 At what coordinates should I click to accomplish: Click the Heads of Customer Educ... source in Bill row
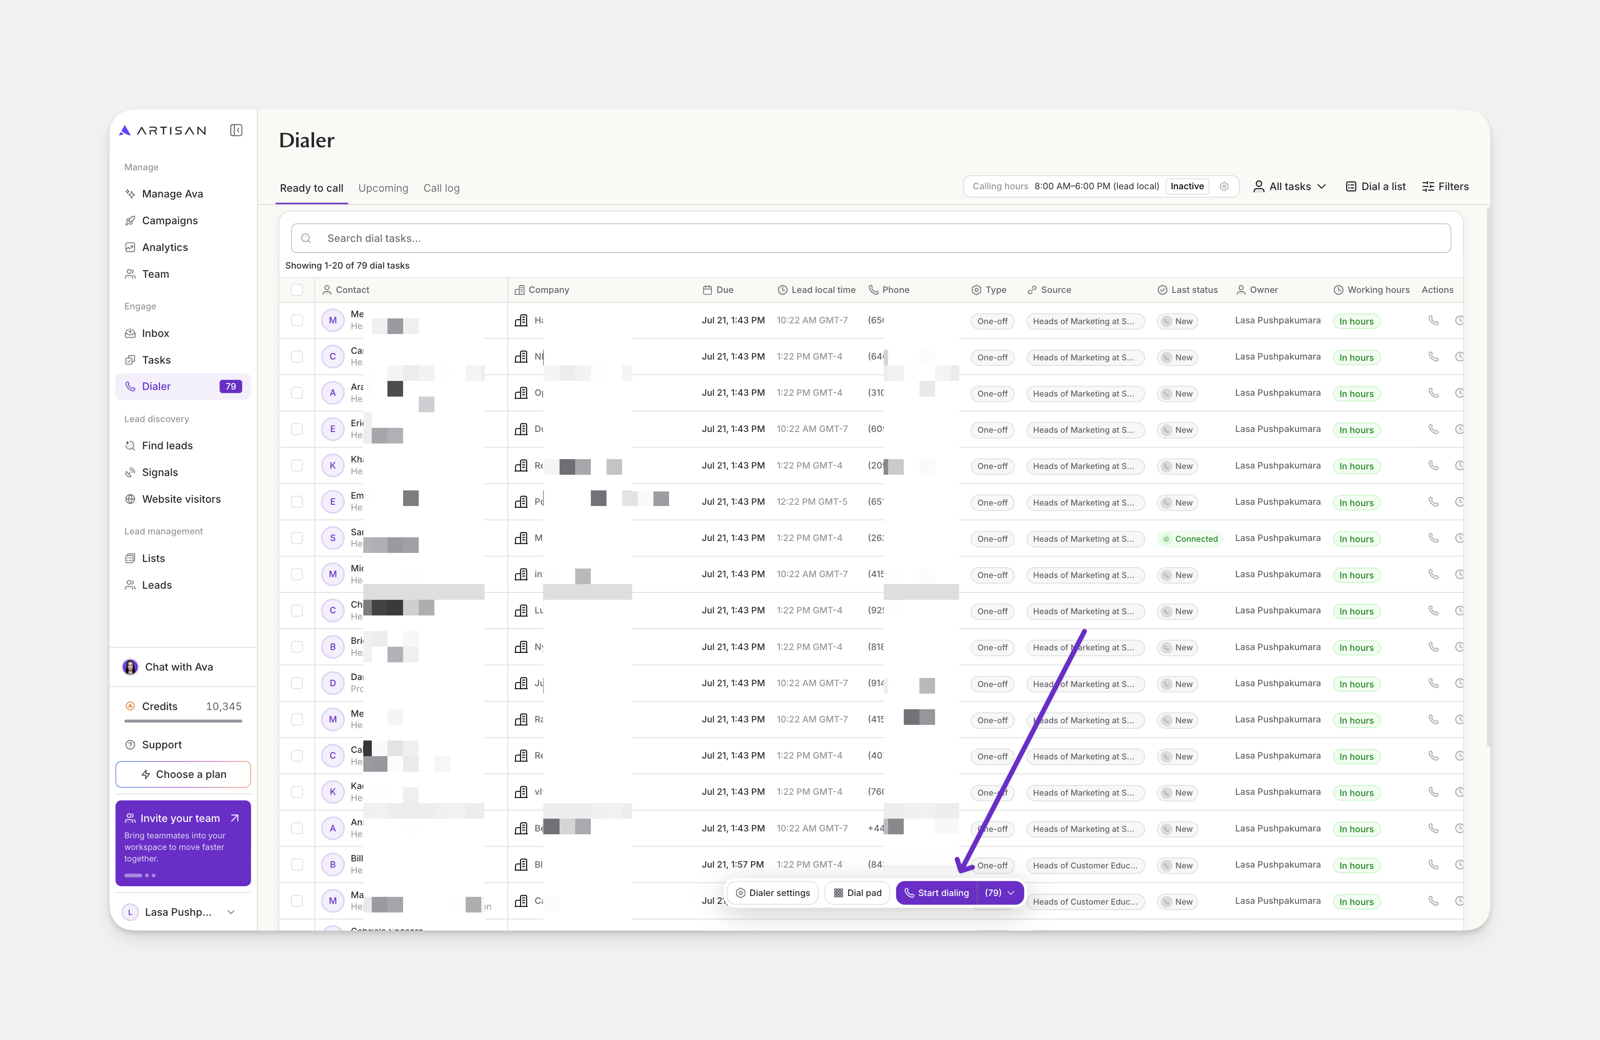(1085, 865)
